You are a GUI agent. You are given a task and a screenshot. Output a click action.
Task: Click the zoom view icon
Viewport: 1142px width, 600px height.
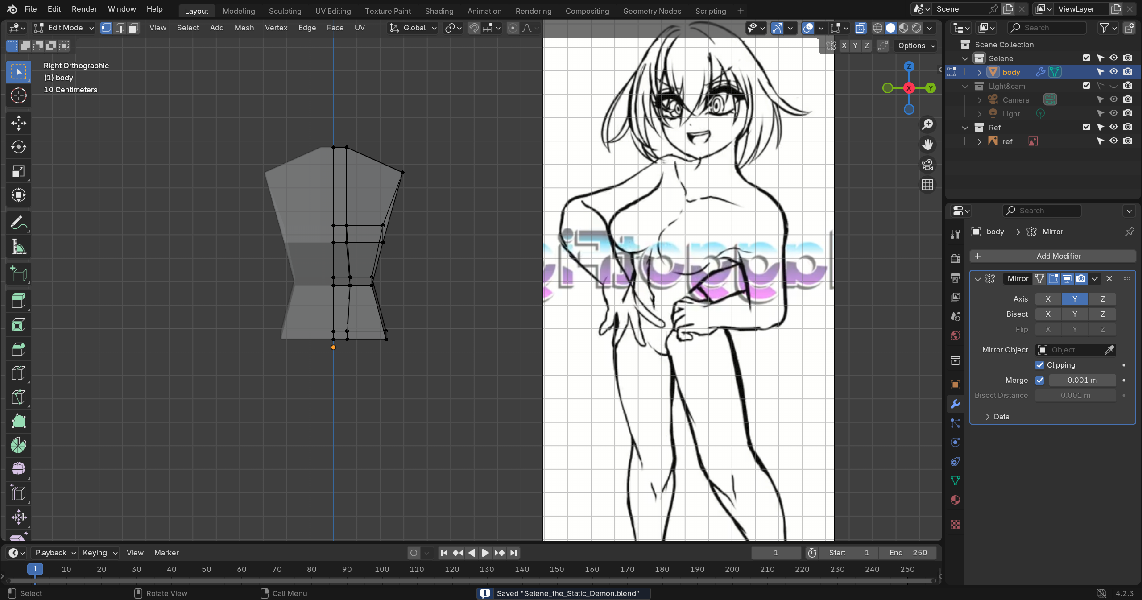(x=927, y=124)
